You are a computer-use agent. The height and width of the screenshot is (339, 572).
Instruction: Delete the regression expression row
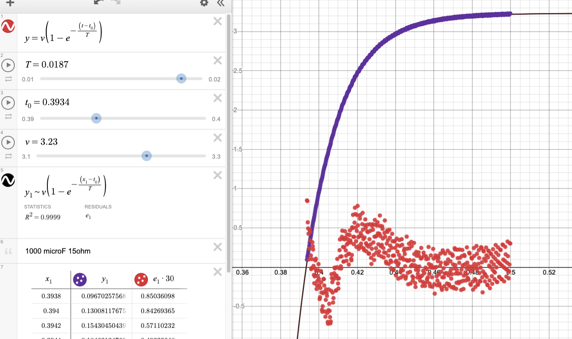(x=218, y=175)
